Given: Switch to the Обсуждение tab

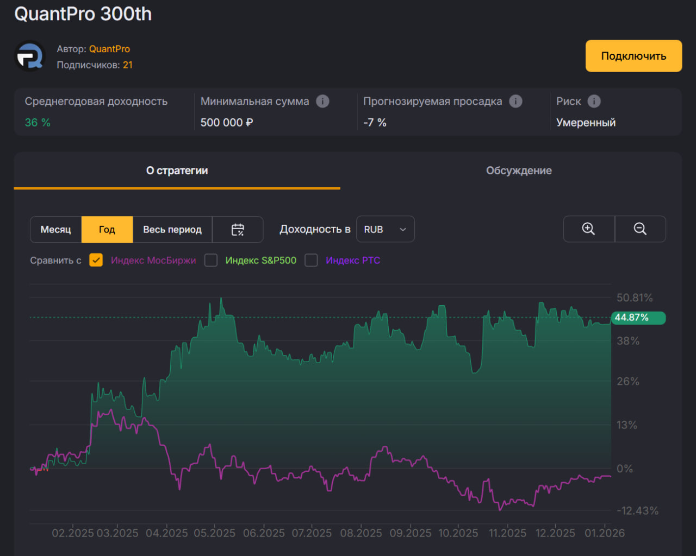Looking at the screenshot, I should 518,170.
